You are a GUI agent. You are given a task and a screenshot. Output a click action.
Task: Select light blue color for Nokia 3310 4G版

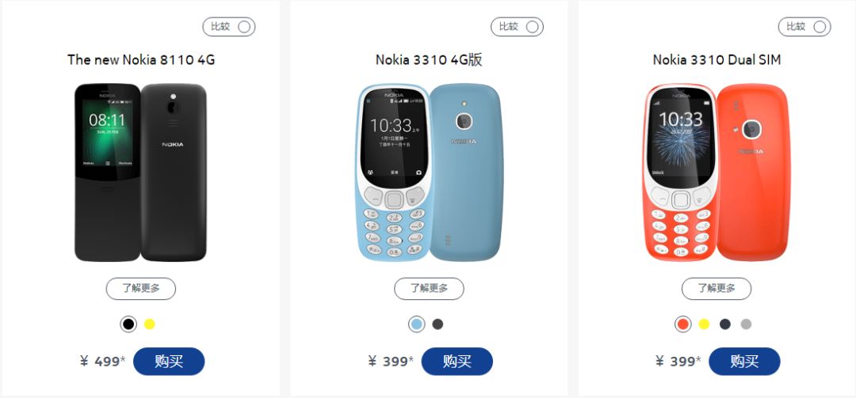pos(417,324)
